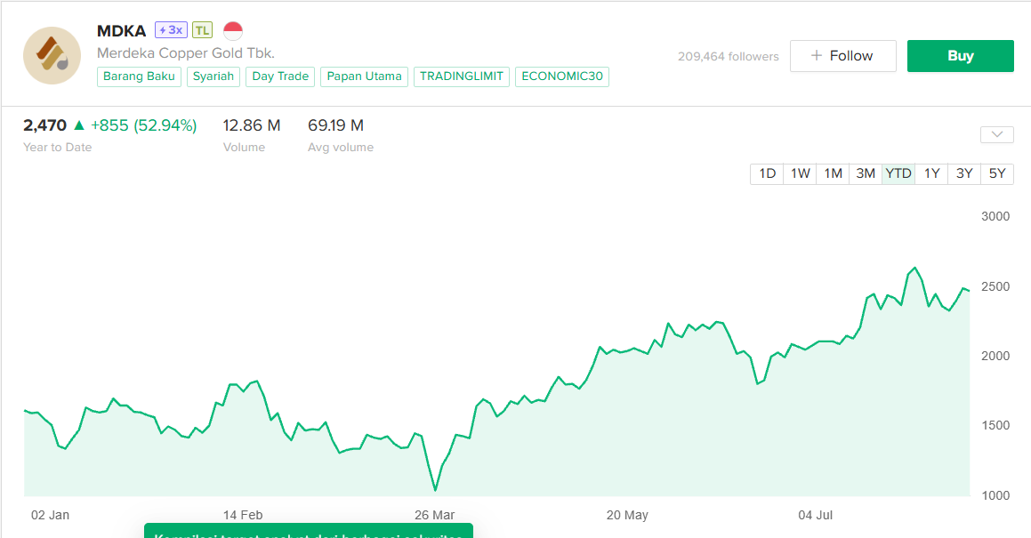The height and width of the screenshot is (538, 1031).
Task: Switch chart to 5Y timeframe
Action: pos(997,173)
